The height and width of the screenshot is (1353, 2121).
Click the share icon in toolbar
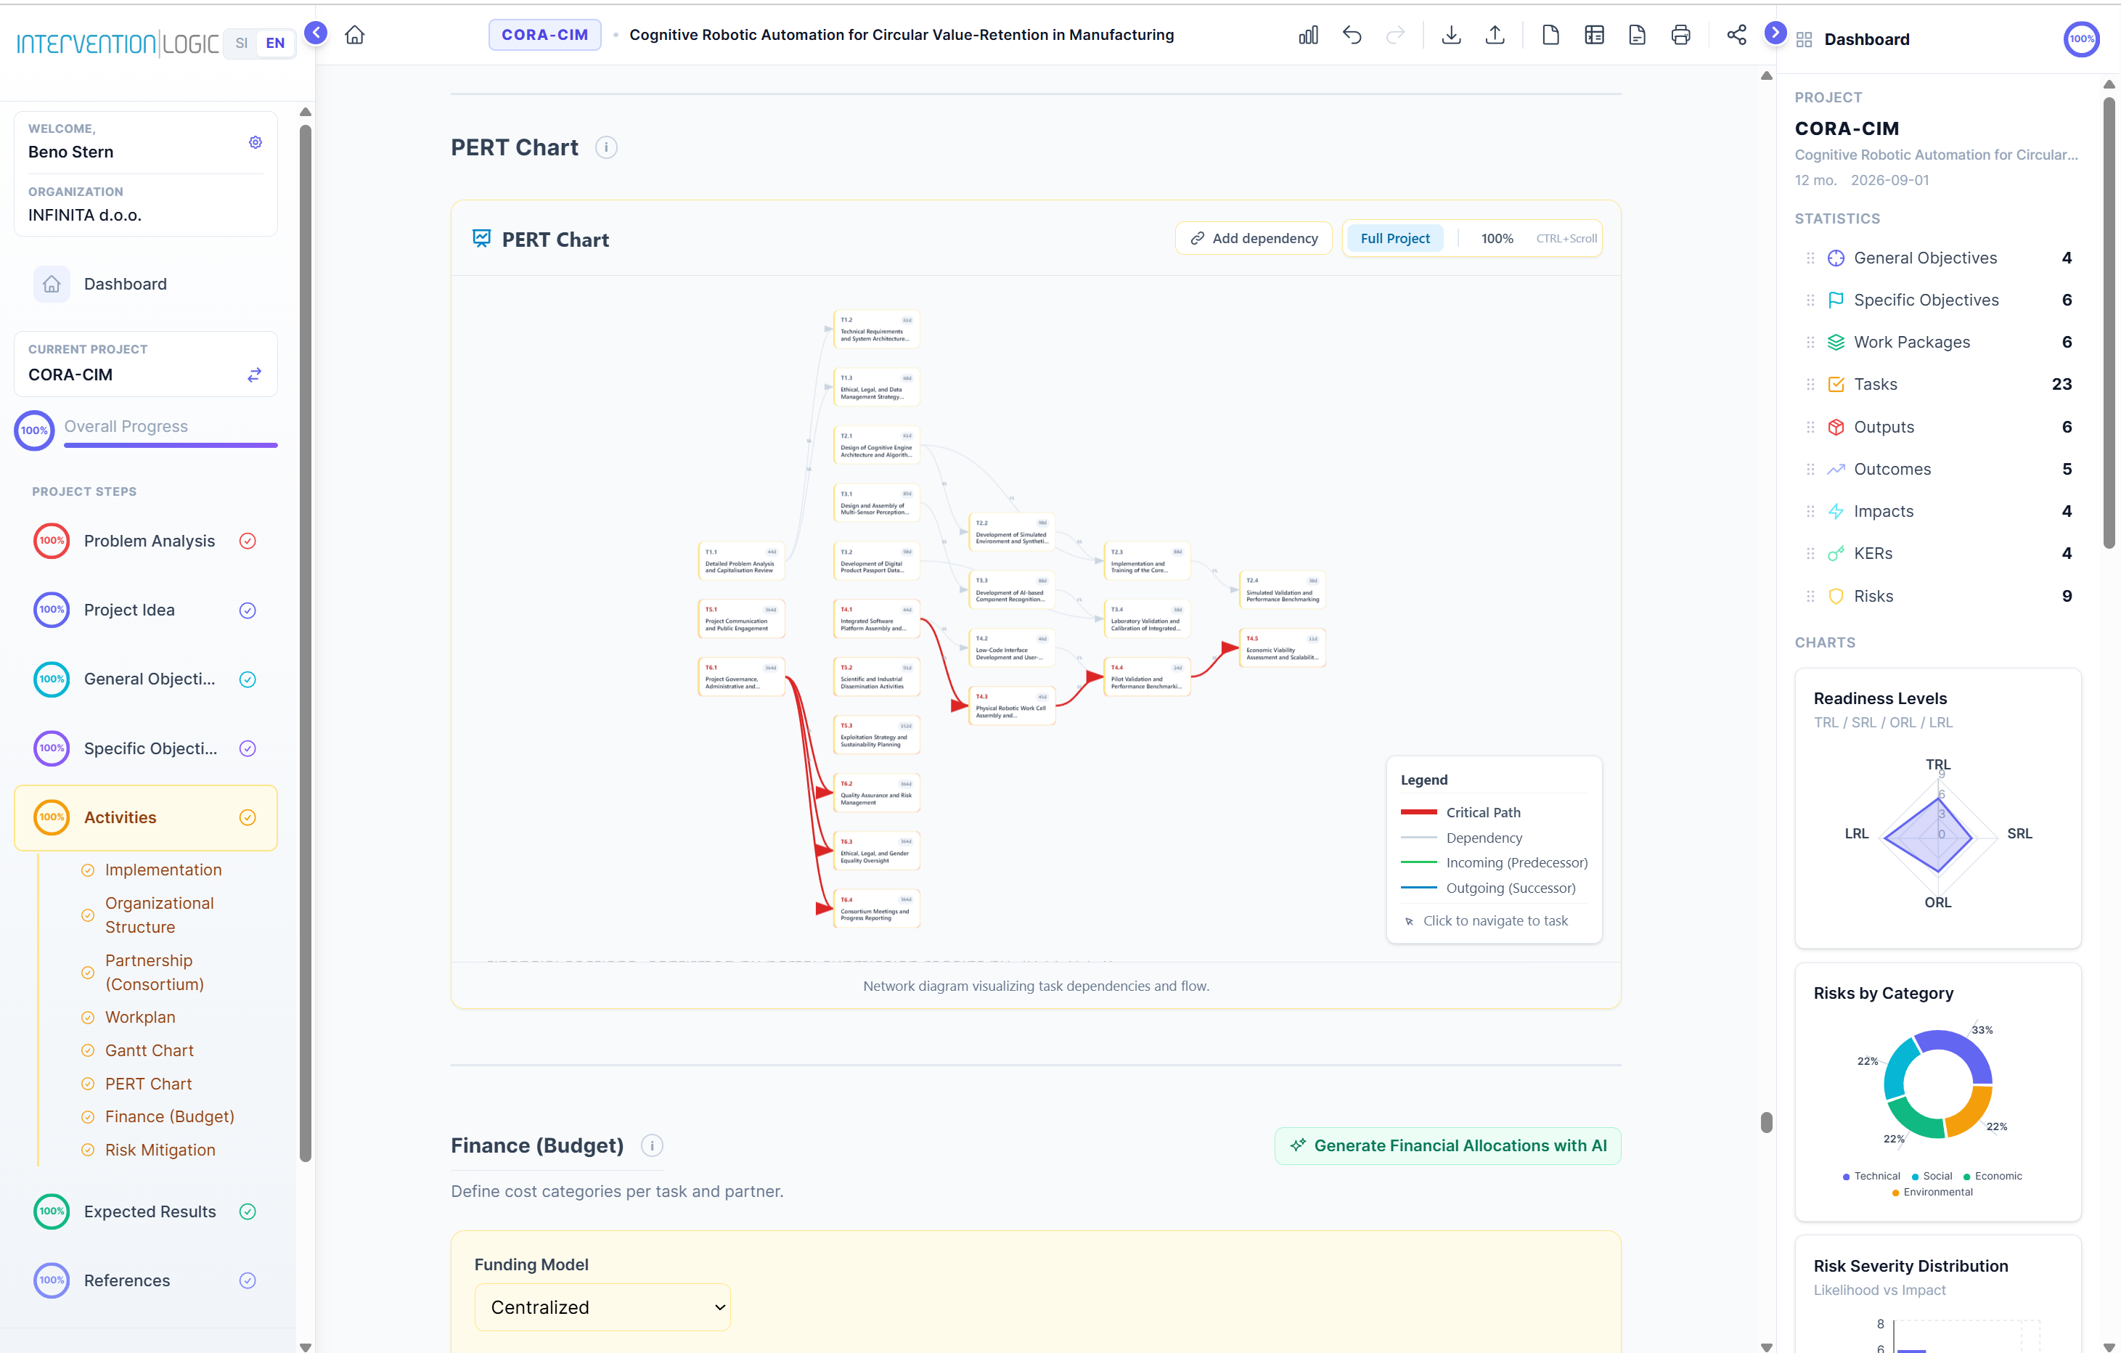(1736, 36)
